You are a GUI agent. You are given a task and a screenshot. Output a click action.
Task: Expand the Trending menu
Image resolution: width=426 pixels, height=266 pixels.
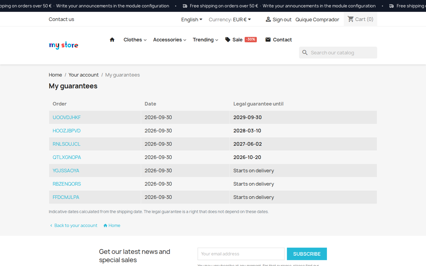click(x=206, y=40)
